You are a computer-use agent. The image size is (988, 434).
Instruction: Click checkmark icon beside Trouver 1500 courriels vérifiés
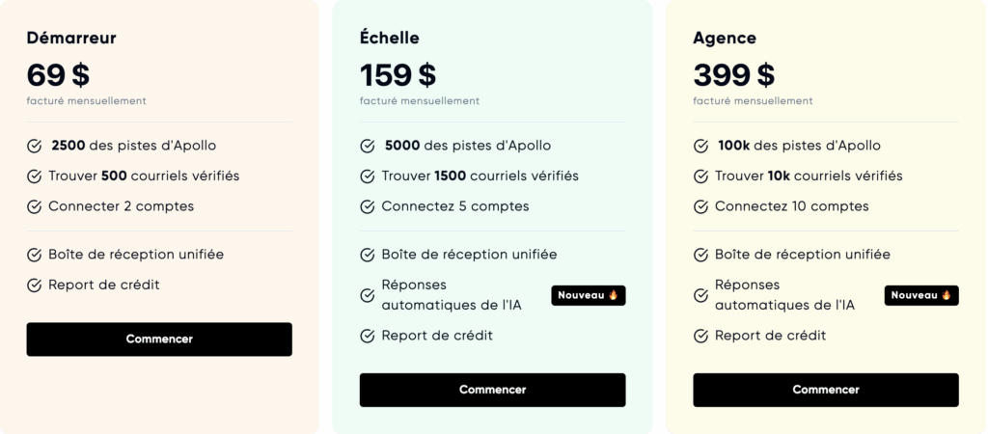[x=368, y=176]
